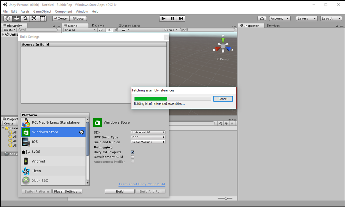Open the Window menu
345x207 pixels.
[82, 11]
